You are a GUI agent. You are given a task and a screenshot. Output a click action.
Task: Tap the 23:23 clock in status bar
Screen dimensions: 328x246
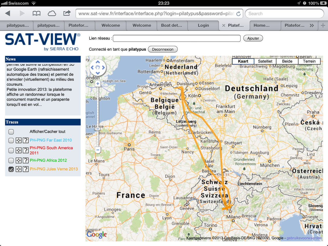(x=164, y=3)
